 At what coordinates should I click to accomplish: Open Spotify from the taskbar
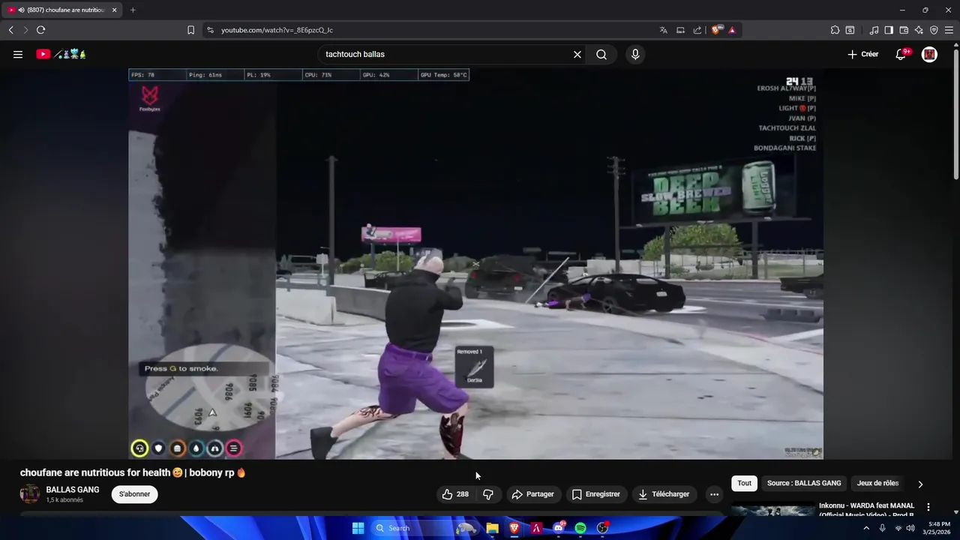pos(580,528)
